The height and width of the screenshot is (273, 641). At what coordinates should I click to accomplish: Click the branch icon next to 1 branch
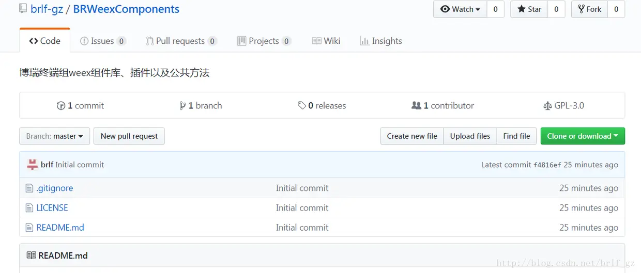(x=182, y=106)
